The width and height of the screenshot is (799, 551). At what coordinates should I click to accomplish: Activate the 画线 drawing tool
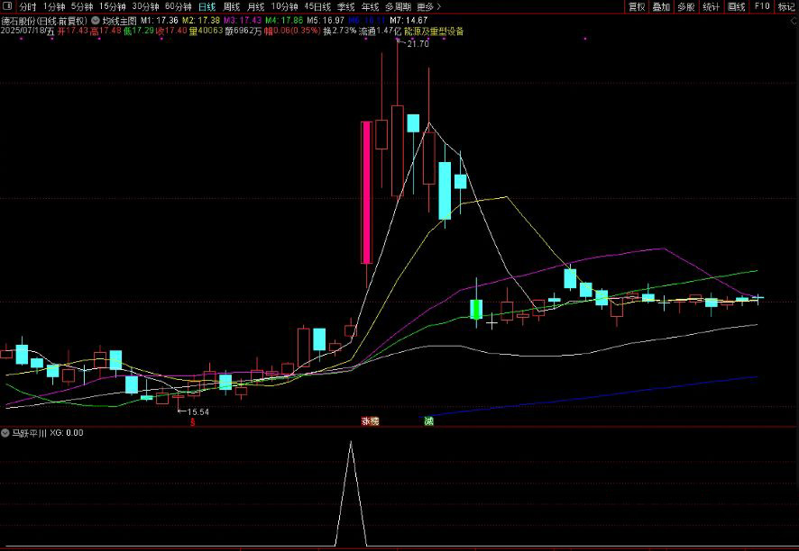[736, 6]
